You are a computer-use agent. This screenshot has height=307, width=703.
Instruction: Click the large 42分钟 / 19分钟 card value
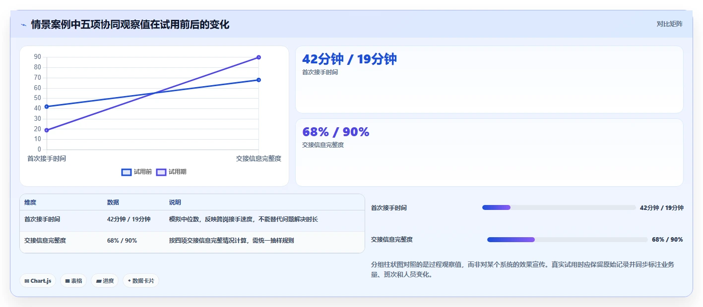[x=349, y=59]
